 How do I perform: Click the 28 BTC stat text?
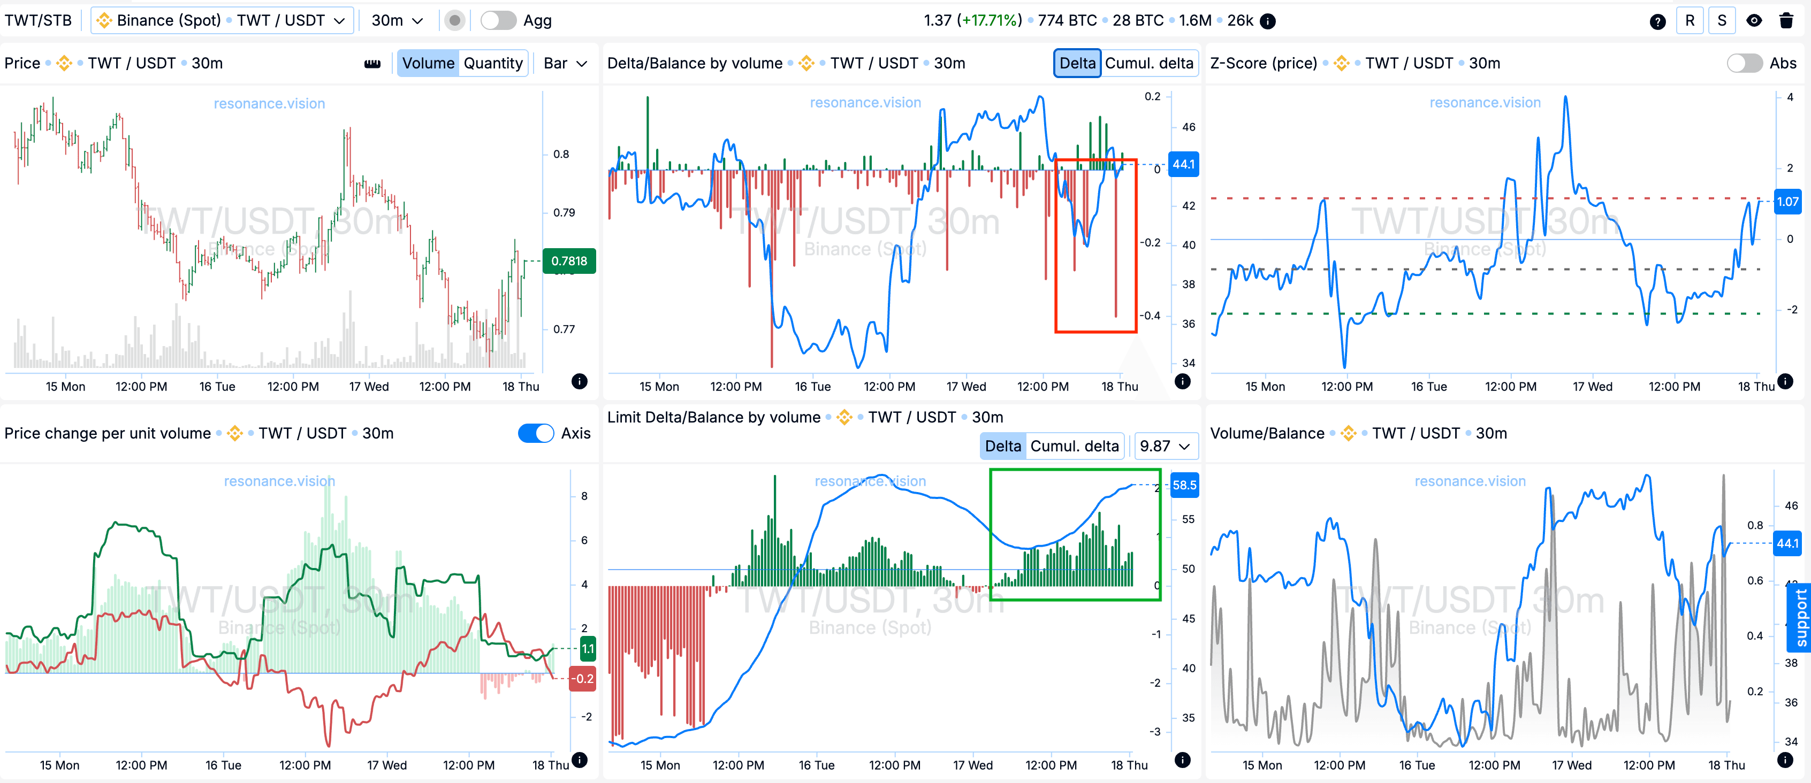point(1138,20)
